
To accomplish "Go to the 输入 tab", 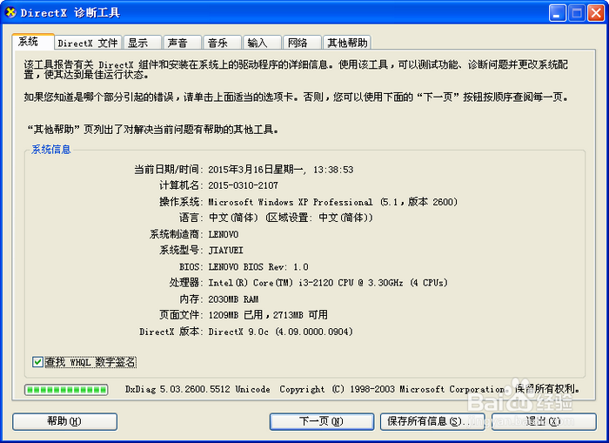I will click(262, 43).
